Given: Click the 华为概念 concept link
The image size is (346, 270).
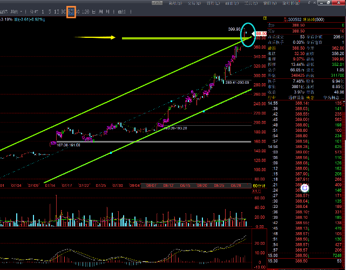Looking at the screenshot, I should [331, 97].
